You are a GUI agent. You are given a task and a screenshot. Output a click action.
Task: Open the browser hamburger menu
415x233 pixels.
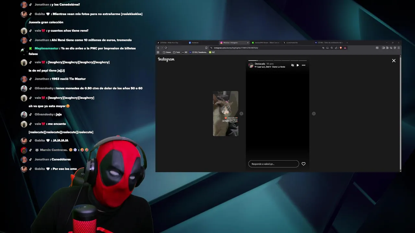pos(399,48)
